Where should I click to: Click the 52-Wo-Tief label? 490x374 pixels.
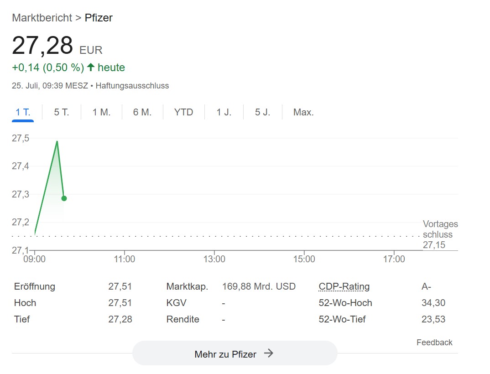[x=342, y=319]
